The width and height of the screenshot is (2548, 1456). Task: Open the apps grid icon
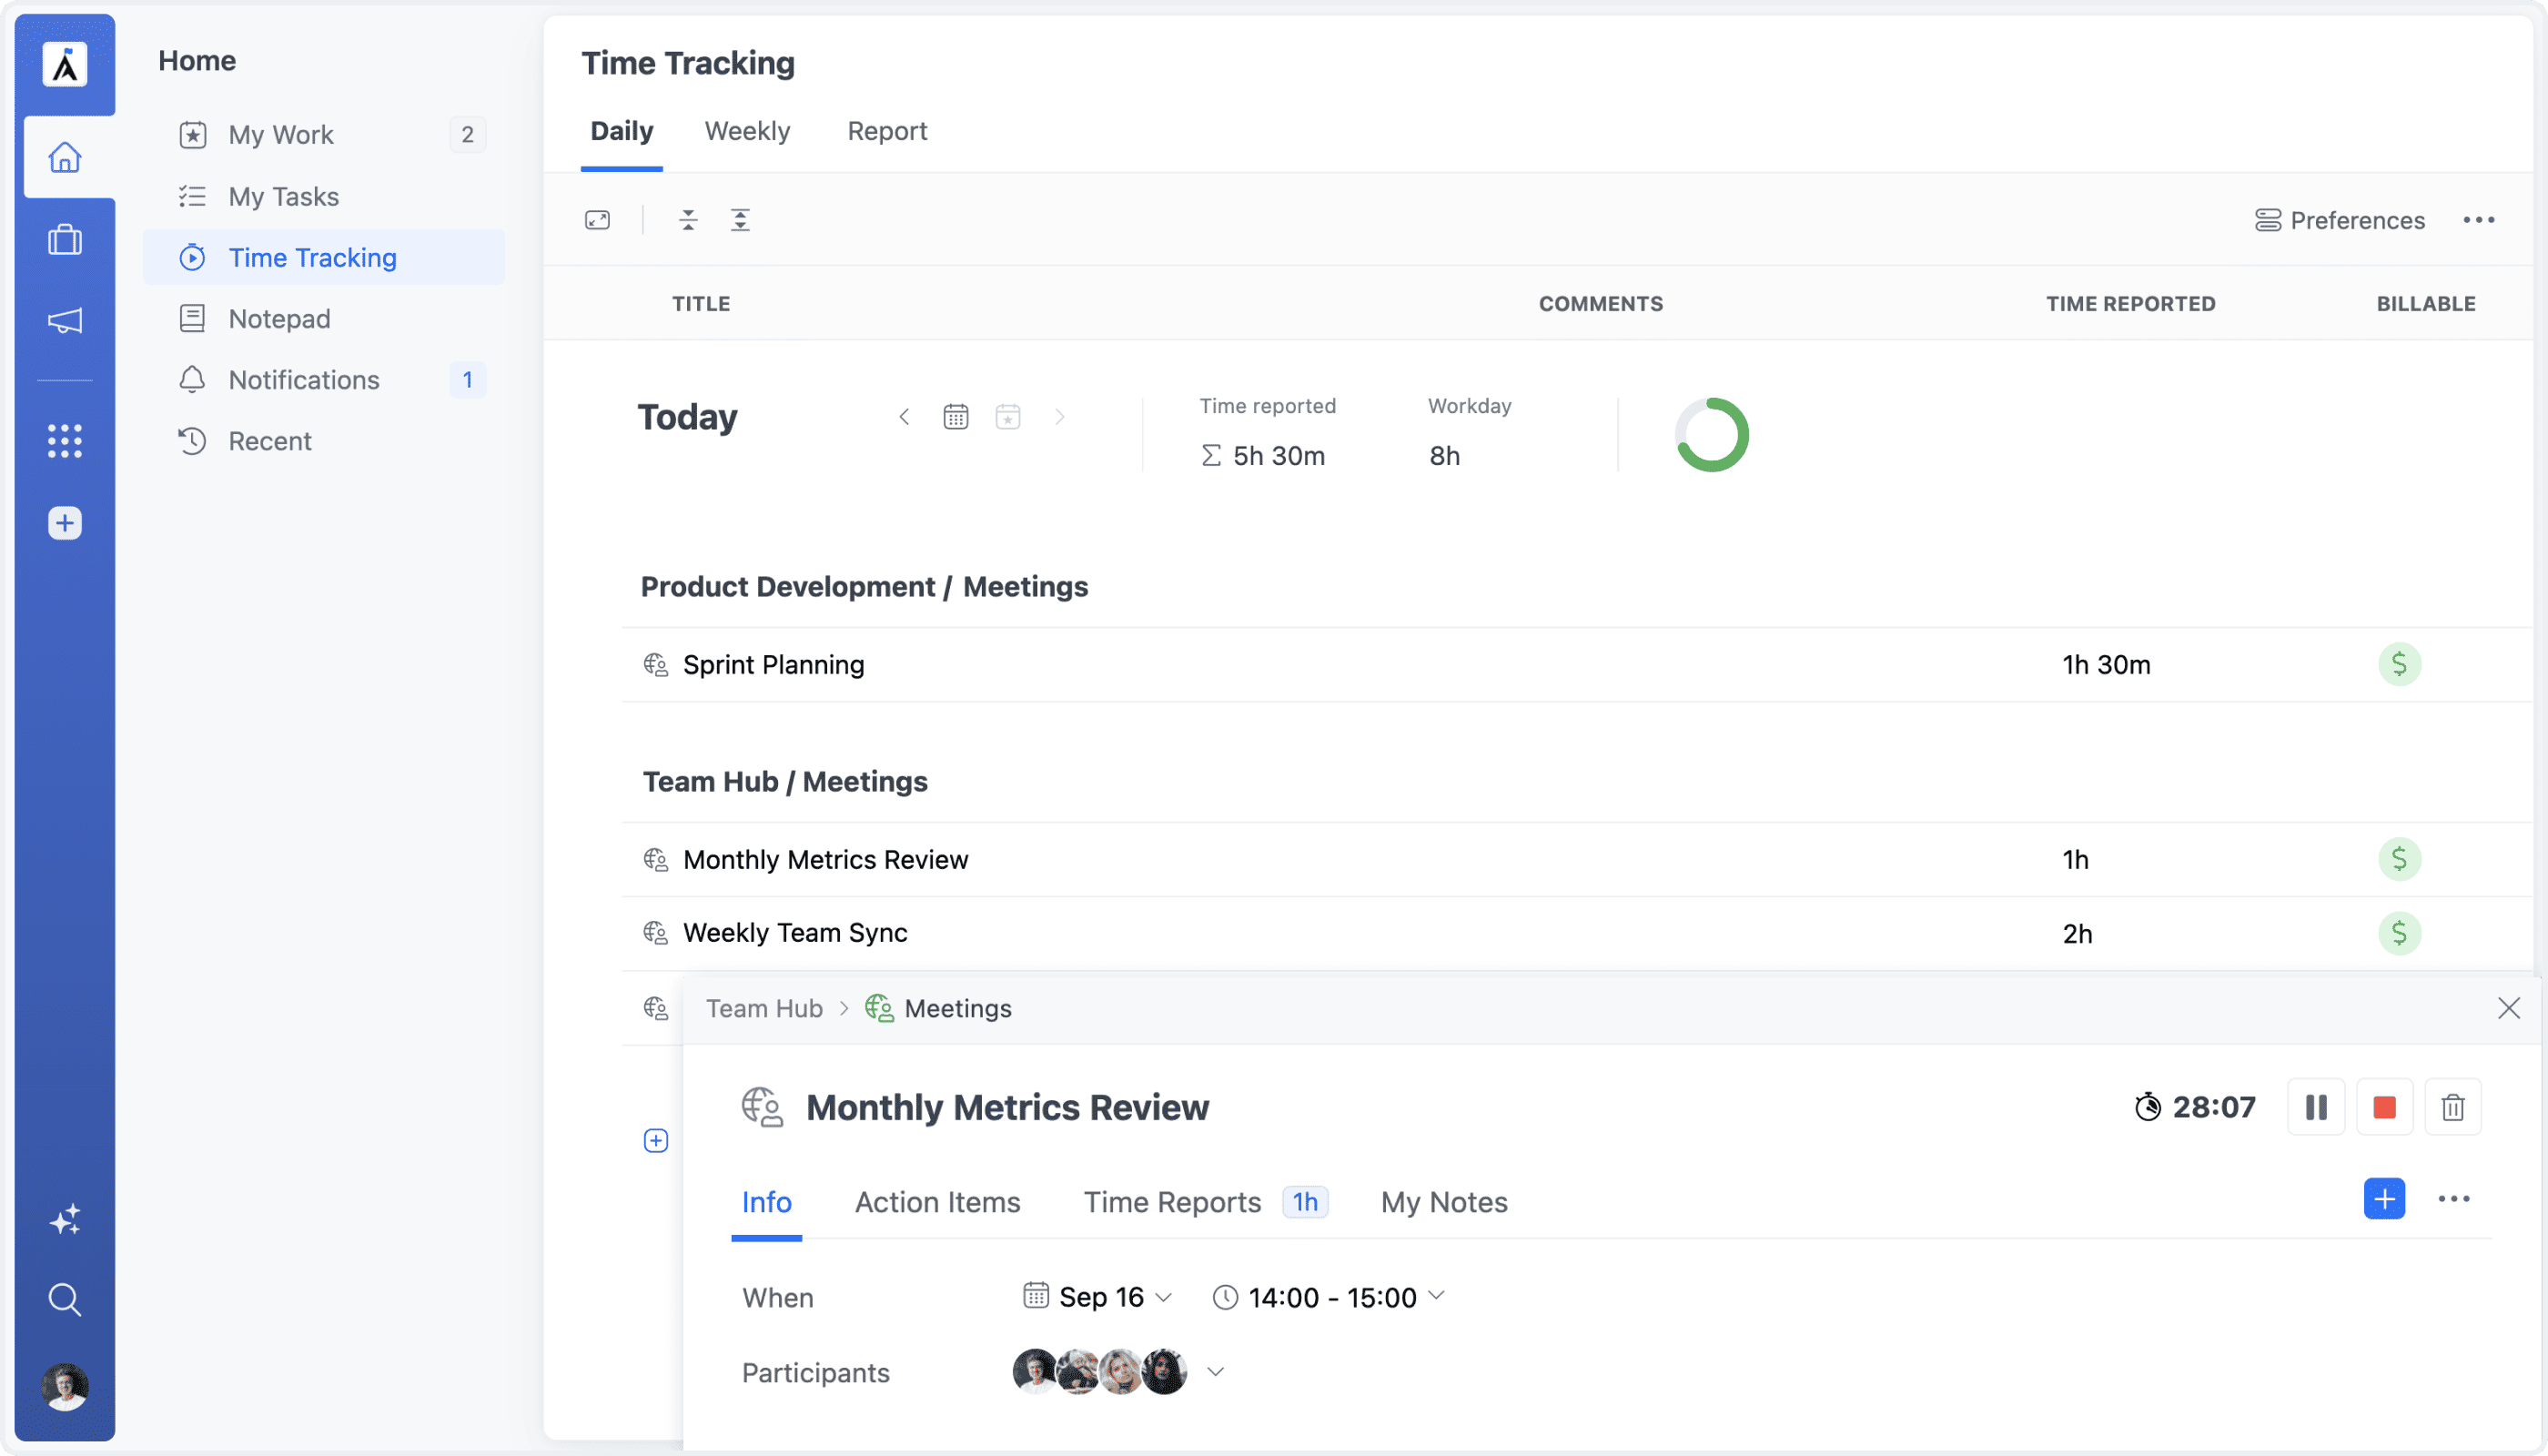click(x=65, y=441)
